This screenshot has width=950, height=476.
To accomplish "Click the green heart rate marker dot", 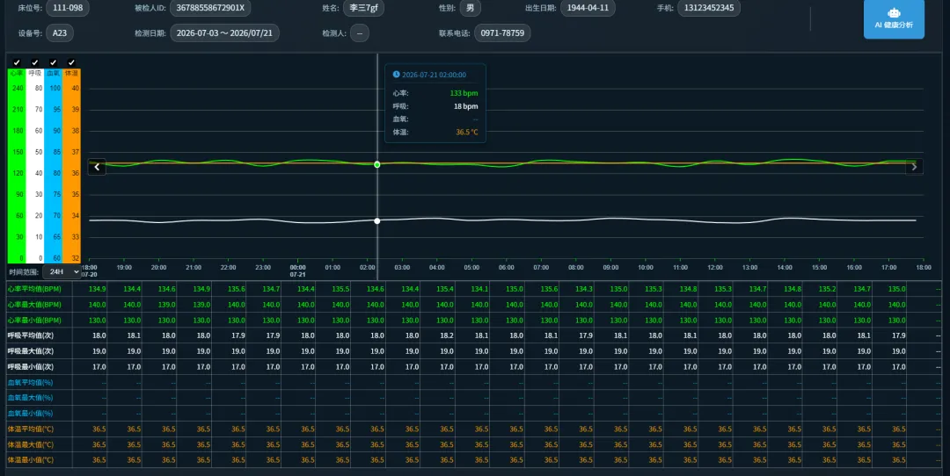I will coord(376,164).
